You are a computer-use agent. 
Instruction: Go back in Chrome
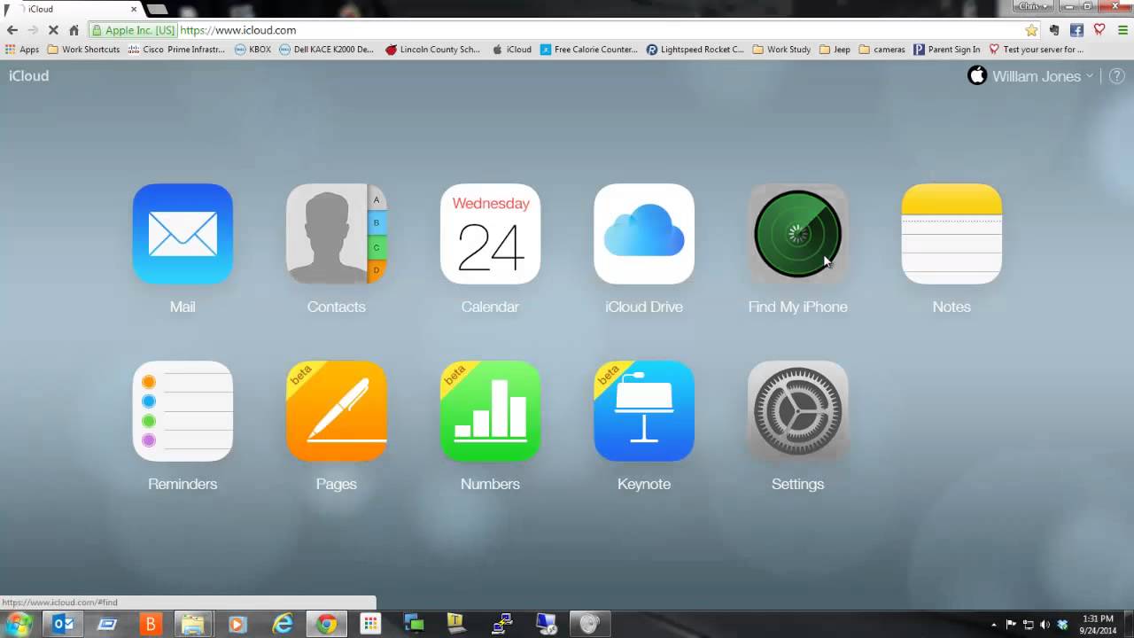point(12,30)
